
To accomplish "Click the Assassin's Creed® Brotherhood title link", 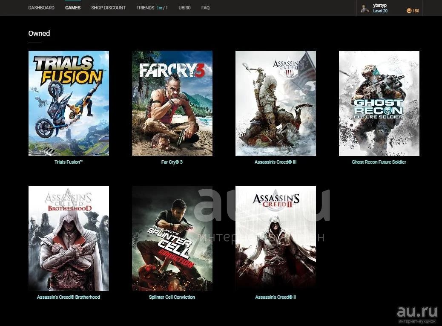I will point(69,297).
